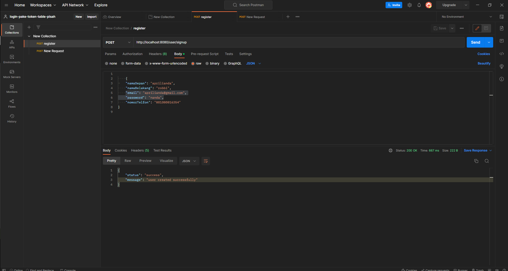This screenshot has width=508, height=271.
Task: Collapse the New Collection tree item
Action: pos(30,36)
